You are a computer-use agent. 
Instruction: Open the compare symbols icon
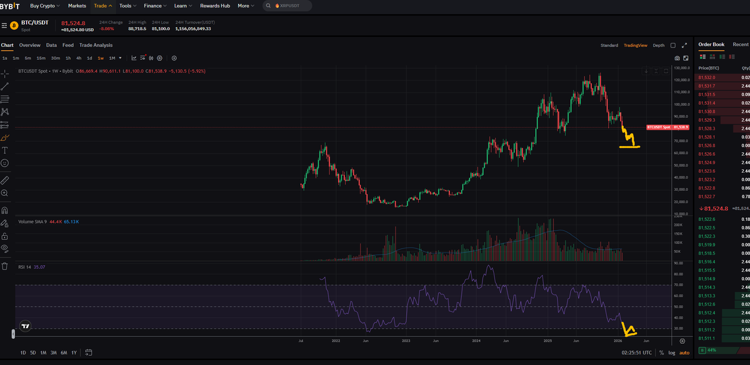tap(151, 58)
